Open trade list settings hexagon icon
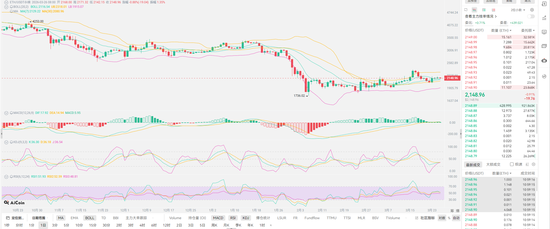This screenshot has width=550, height=229. pos(534,164)
